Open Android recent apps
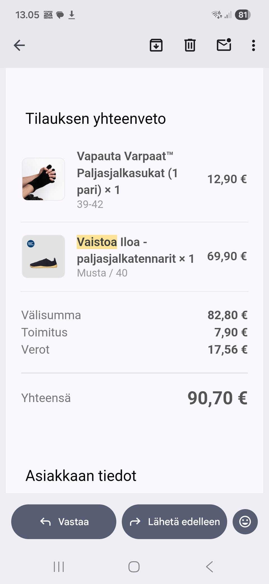The width and height of the screenshot is (269, 584). tap(59, 567)
